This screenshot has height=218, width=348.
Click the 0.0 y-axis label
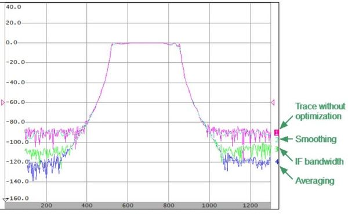(12, 42)
